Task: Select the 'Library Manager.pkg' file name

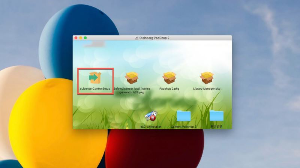Action: [x=207, y=88]
